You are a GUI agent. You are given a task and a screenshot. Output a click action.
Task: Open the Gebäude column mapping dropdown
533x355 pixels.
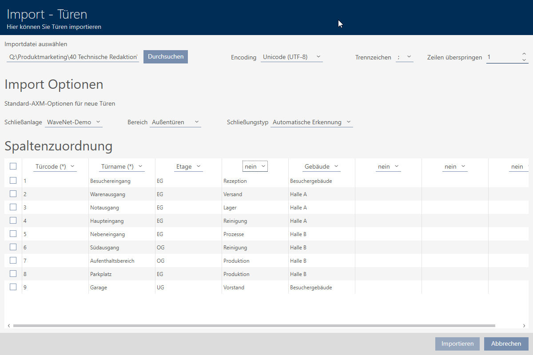pos(322,166)
